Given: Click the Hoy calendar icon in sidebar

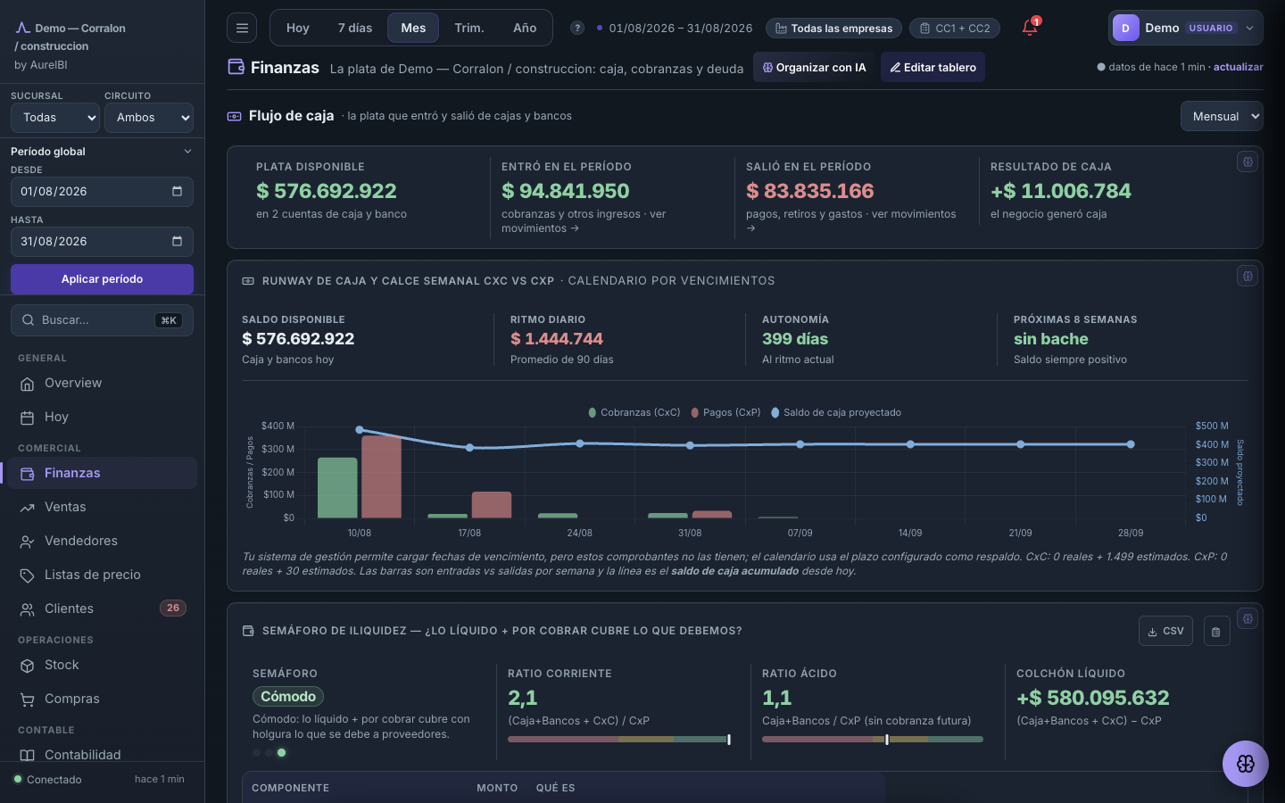Looking at the screenshot, I should 28,418.
